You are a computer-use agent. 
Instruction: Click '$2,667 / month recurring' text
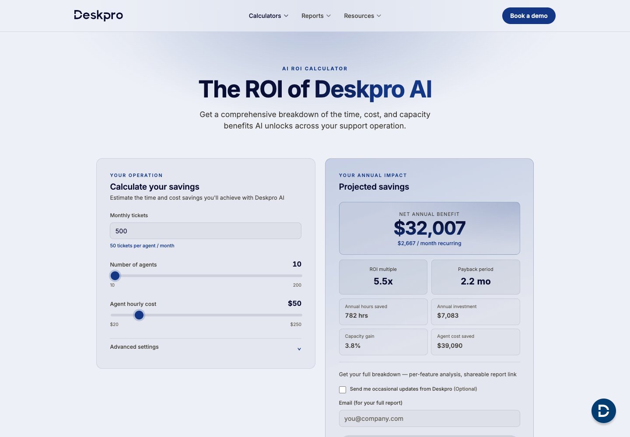430,243
